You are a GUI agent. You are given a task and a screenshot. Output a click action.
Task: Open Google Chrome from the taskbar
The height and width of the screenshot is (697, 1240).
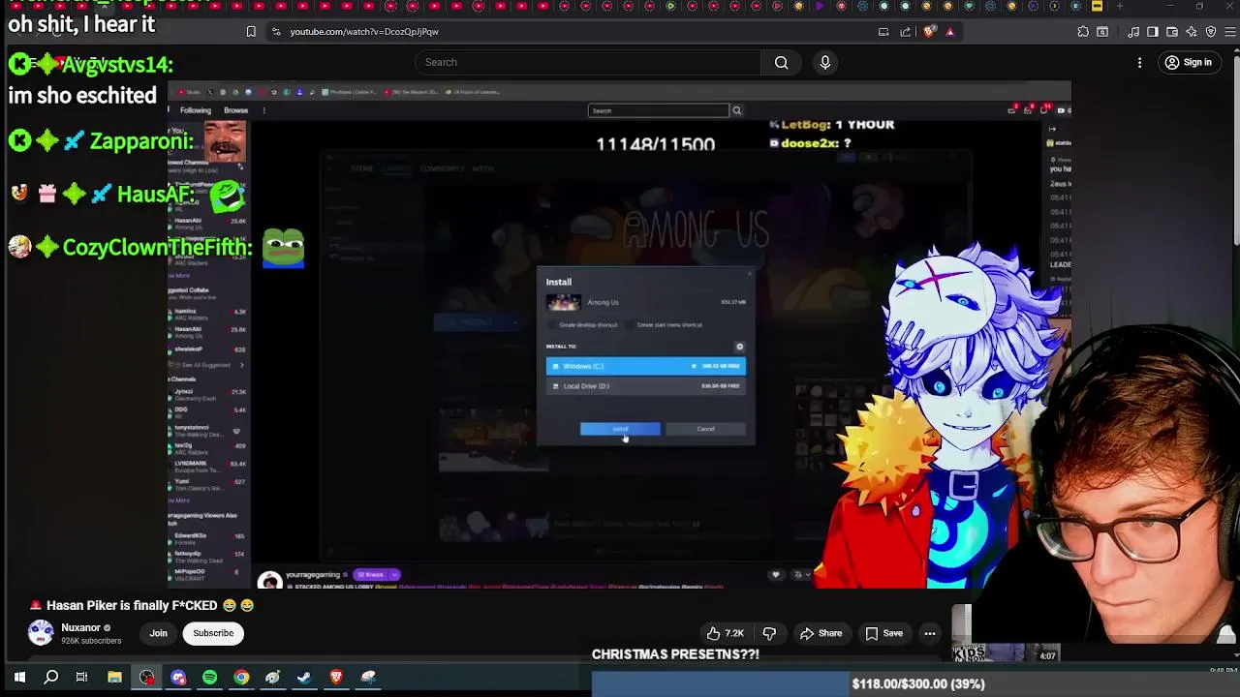[241, 677]
